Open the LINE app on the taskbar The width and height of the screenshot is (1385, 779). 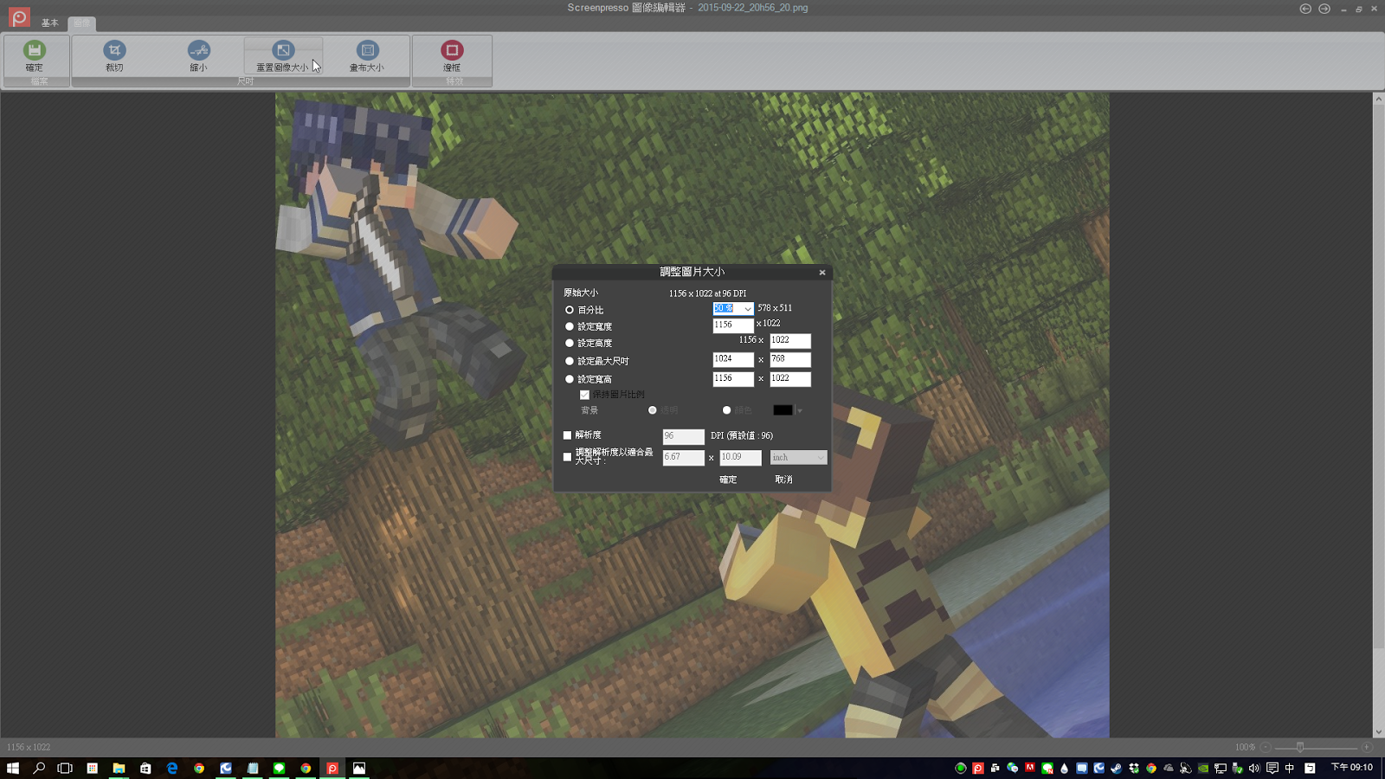(x=279, y=768)
